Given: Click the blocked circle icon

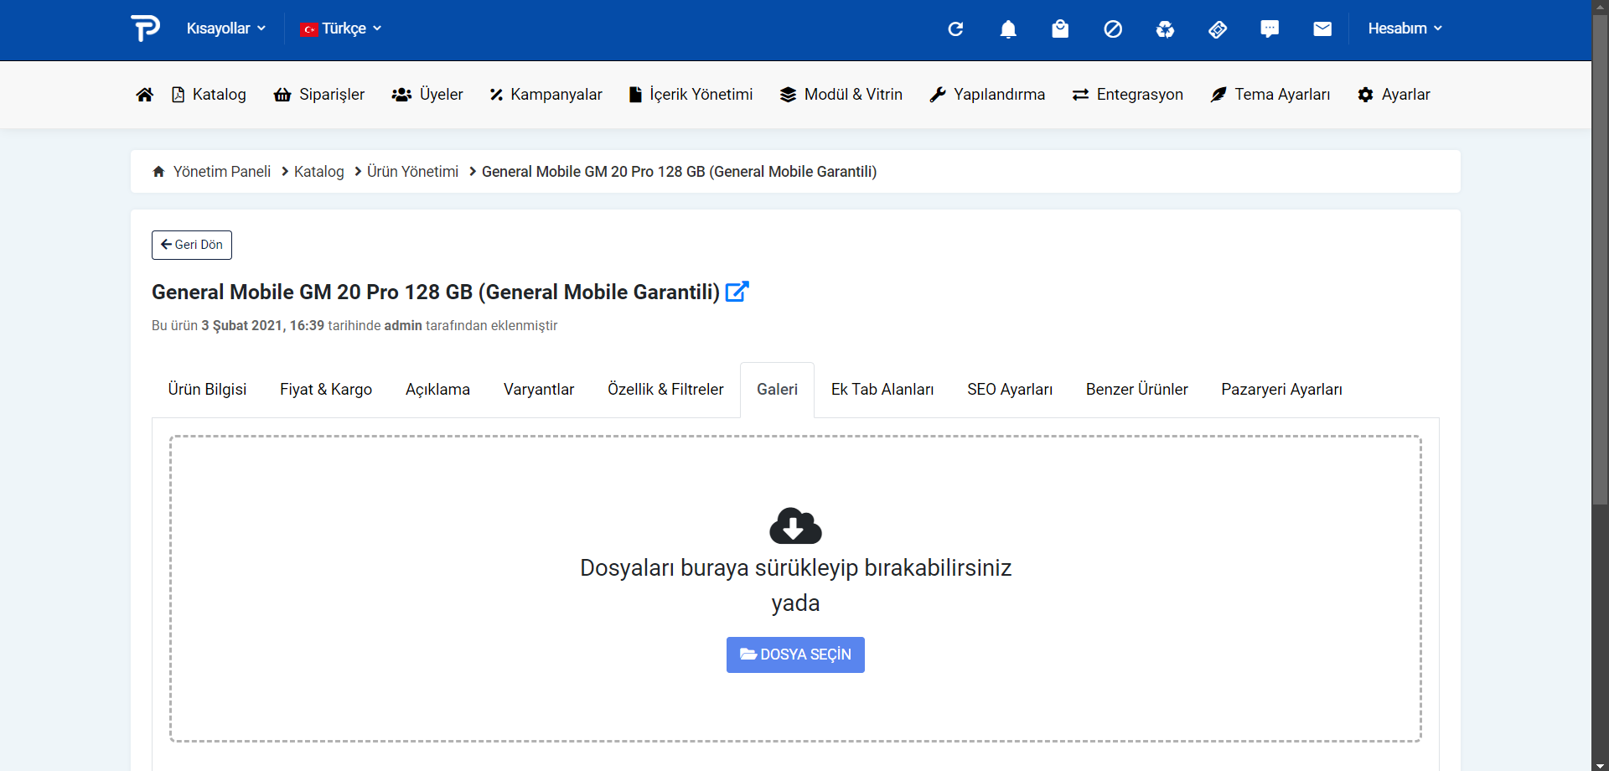Looking at the screenshot, I should tap(1113, 29).
